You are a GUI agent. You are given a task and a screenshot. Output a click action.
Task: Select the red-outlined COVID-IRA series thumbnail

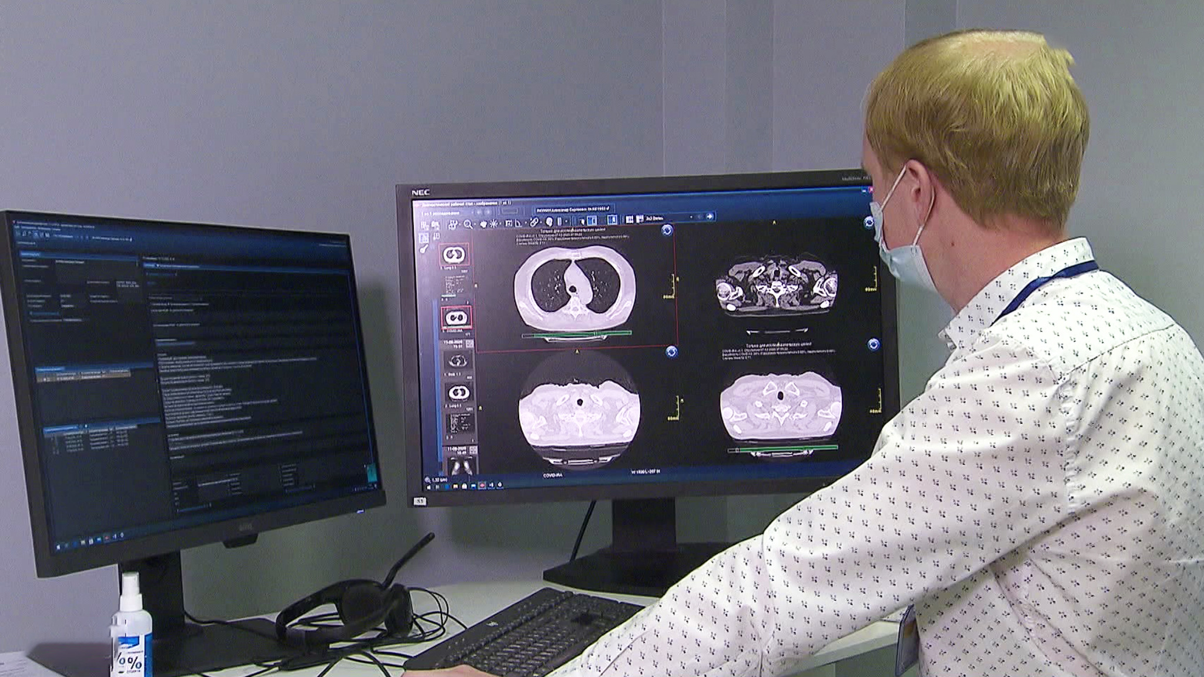[456, 318]
